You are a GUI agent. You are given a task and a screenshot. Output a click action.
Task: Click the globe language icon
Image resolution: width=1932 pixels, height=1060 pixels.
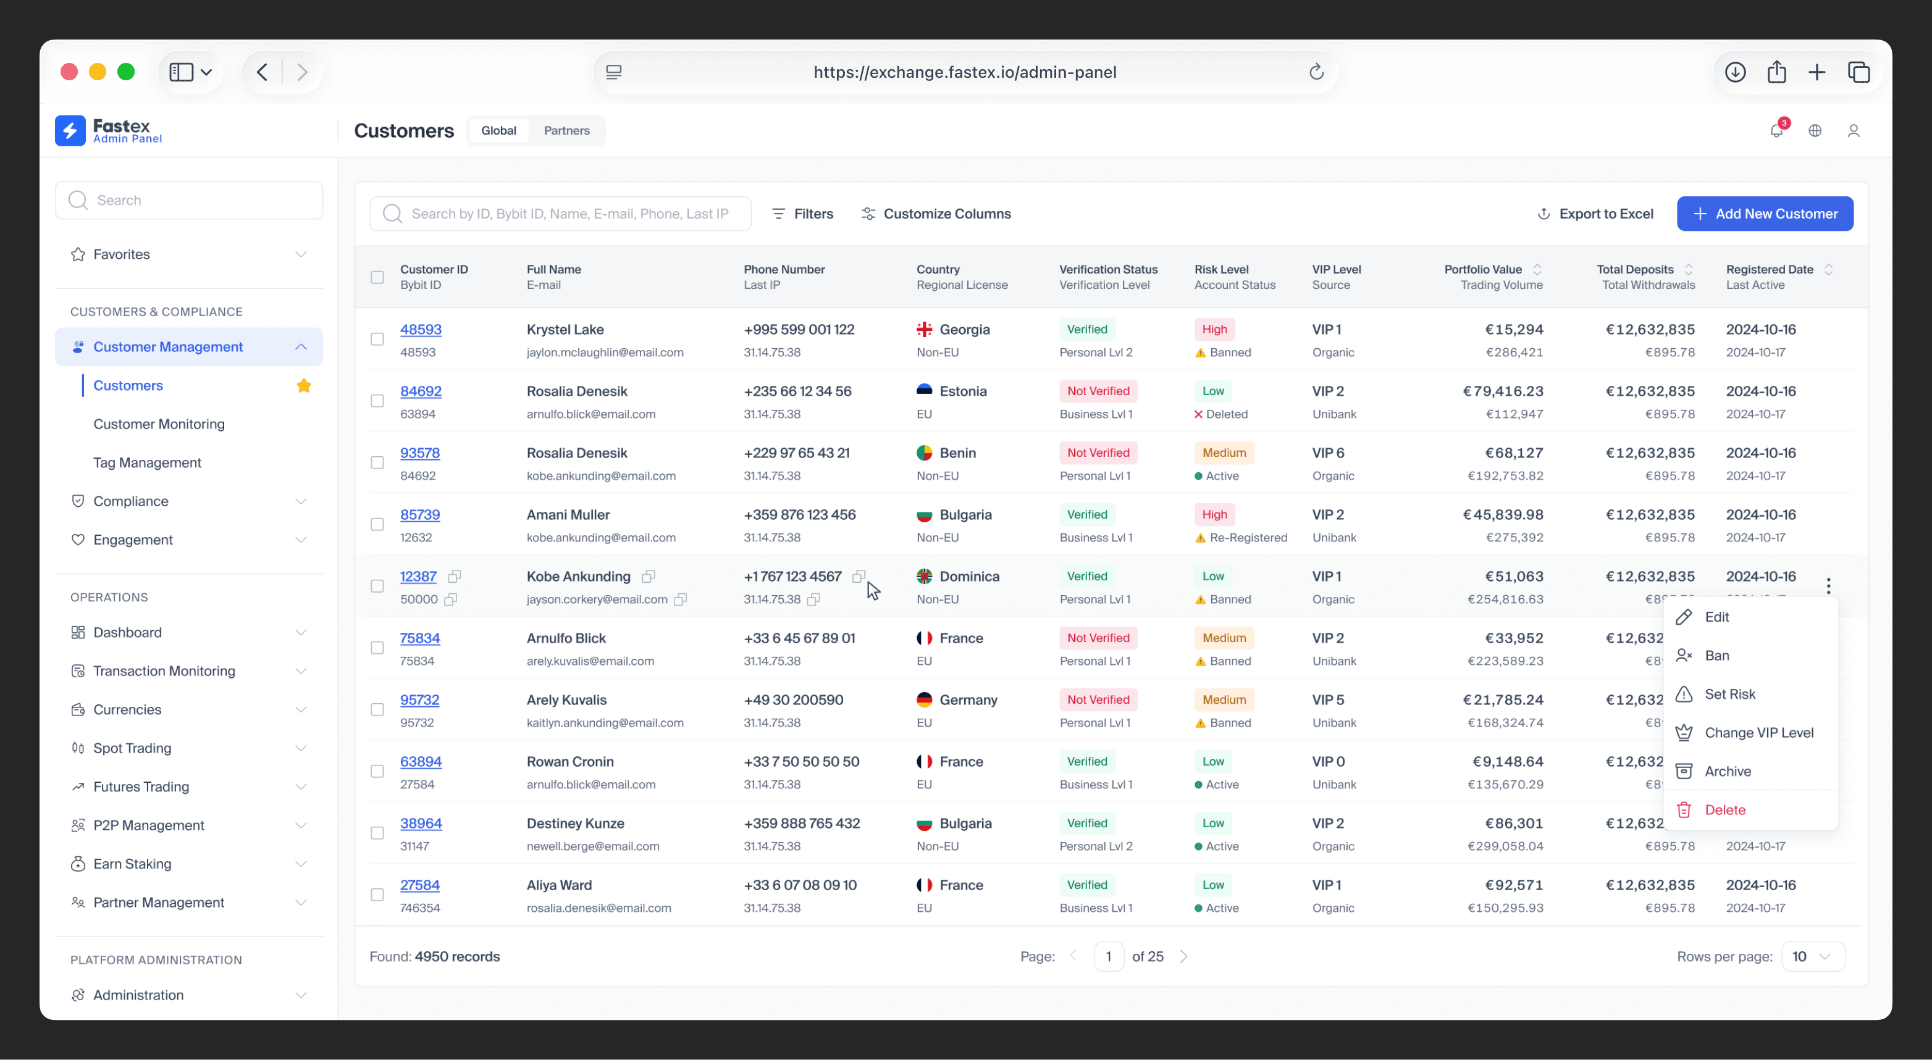pos(1815,130)
